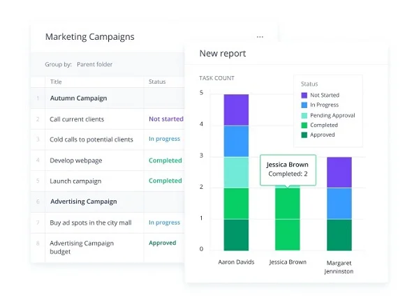This screenshot has width=419, height=304.
Task: Open the Marketing Campaigns more options menu
Action: [260, 37]
